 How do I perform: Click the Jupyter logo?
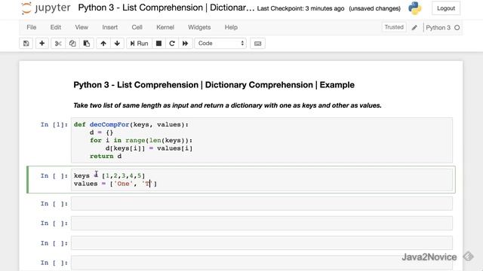point(45,8)
